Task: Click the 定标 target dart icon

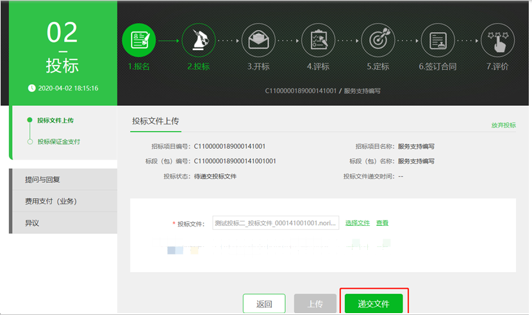Action: click(378, 40)
